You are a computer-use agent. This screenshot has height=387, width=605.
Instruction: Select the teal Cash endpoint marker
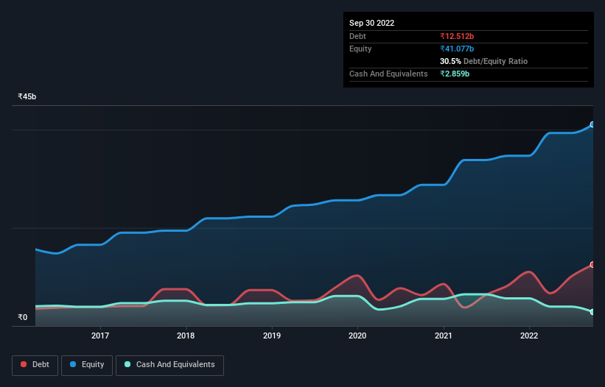pyautogui.click(x=592, y=312)
